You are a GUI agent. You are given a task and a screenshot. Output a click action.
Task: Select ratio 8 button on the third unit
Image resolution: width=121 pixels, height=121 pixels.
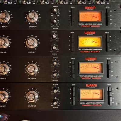coord(73,71)
